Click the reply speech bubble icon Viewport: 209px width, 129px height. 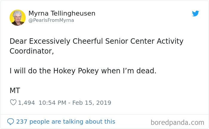tap(11, 122)
